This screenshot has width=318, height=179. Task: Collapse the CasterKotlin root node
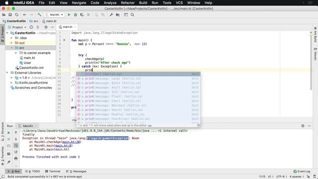7,33
